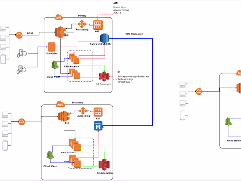Select lower AWS Instance stack in Primary region
The height and width of the screenshot is (181, 241).
click(74, 74)
